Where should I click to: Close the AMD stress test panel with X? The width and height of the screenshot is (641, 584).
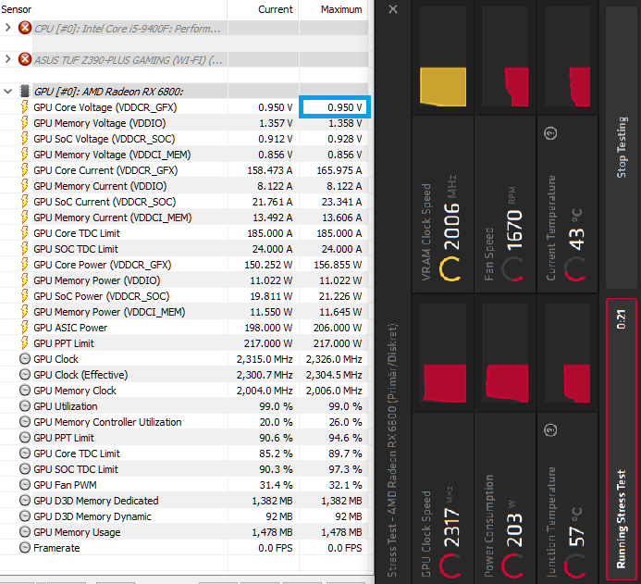[393, 9]
